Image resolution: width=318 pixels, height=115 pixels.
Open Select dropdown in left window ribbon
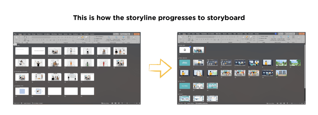tap(97, 41)
